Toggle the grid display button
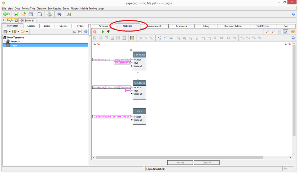Screen dimensions: 298x173 pos(279,32)
